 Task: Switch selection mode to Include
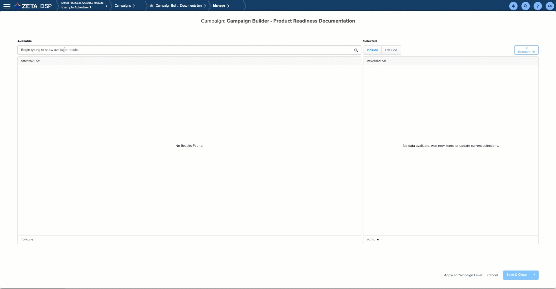pos(372,50)
